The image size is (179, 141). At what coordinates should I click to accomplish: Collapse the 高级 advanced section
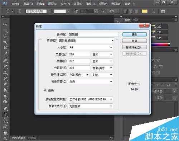click(x=45, y=90)
